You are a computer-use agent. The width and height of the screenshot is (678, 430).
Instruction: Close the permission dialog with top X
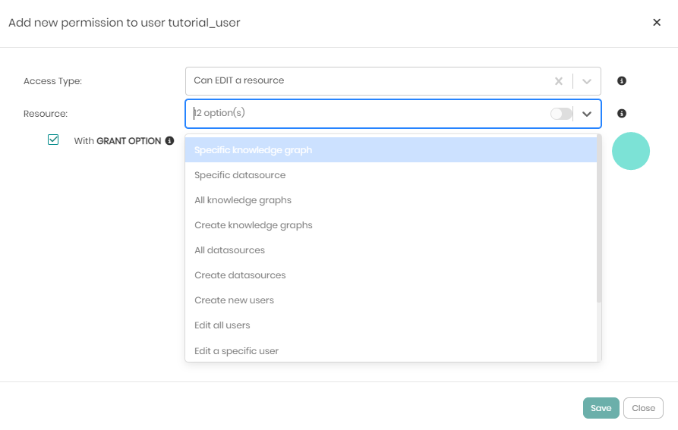[x=657, y=23]
